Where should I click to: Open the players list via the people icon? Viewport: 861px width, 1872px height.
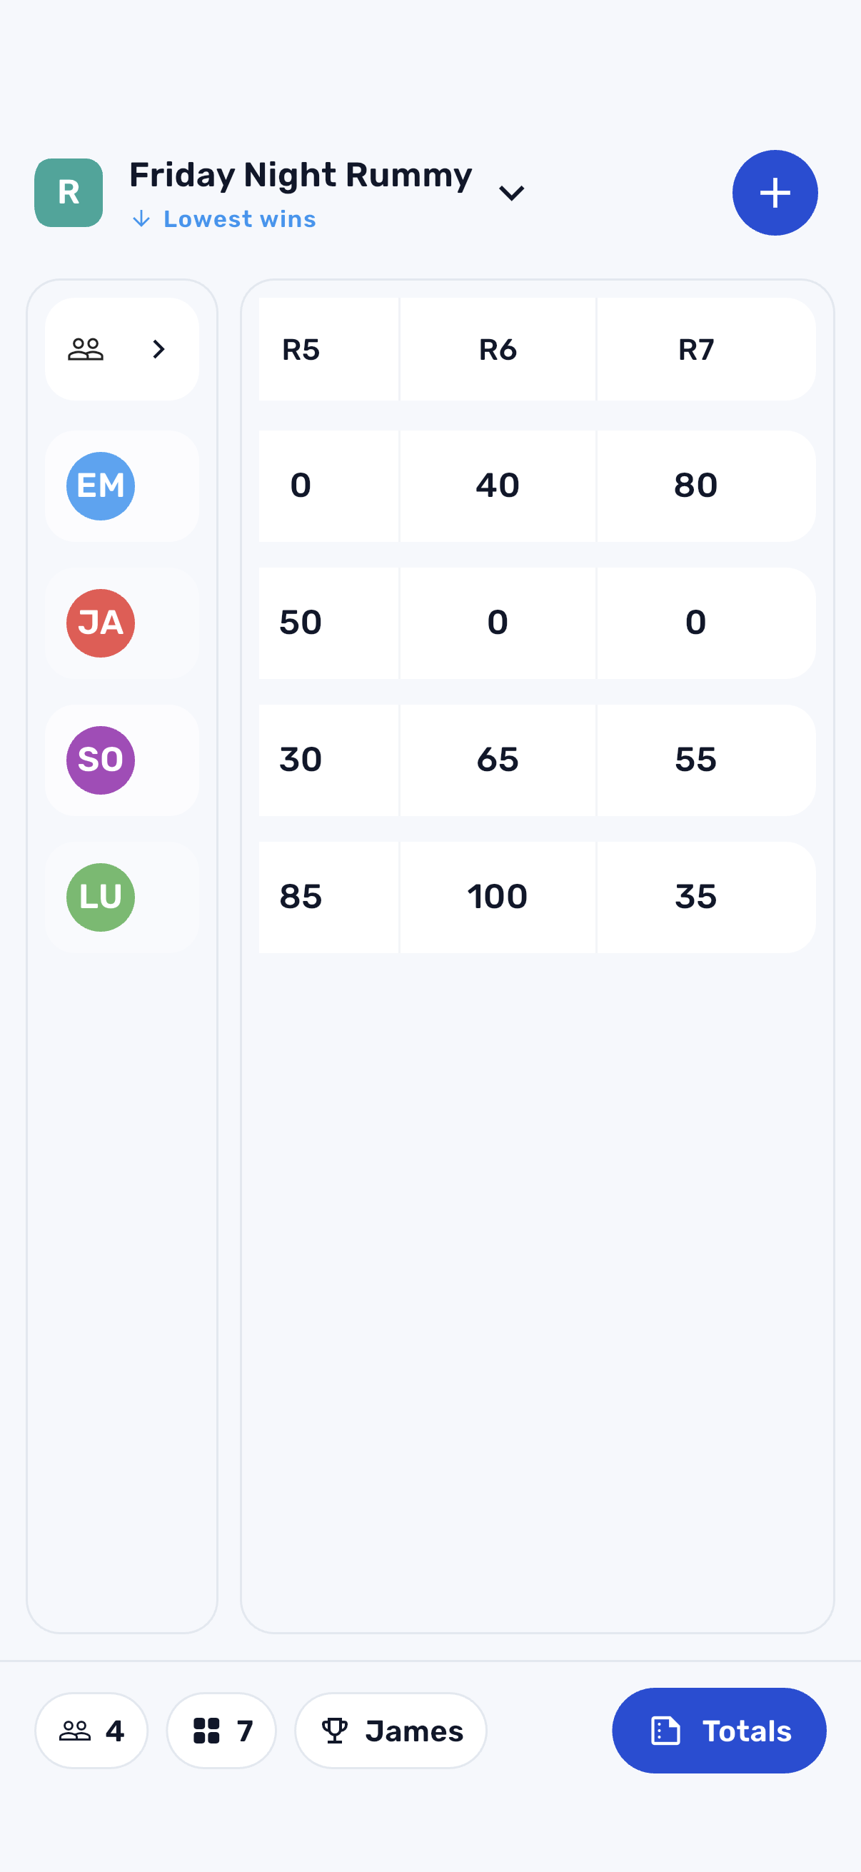click(86, 350)
